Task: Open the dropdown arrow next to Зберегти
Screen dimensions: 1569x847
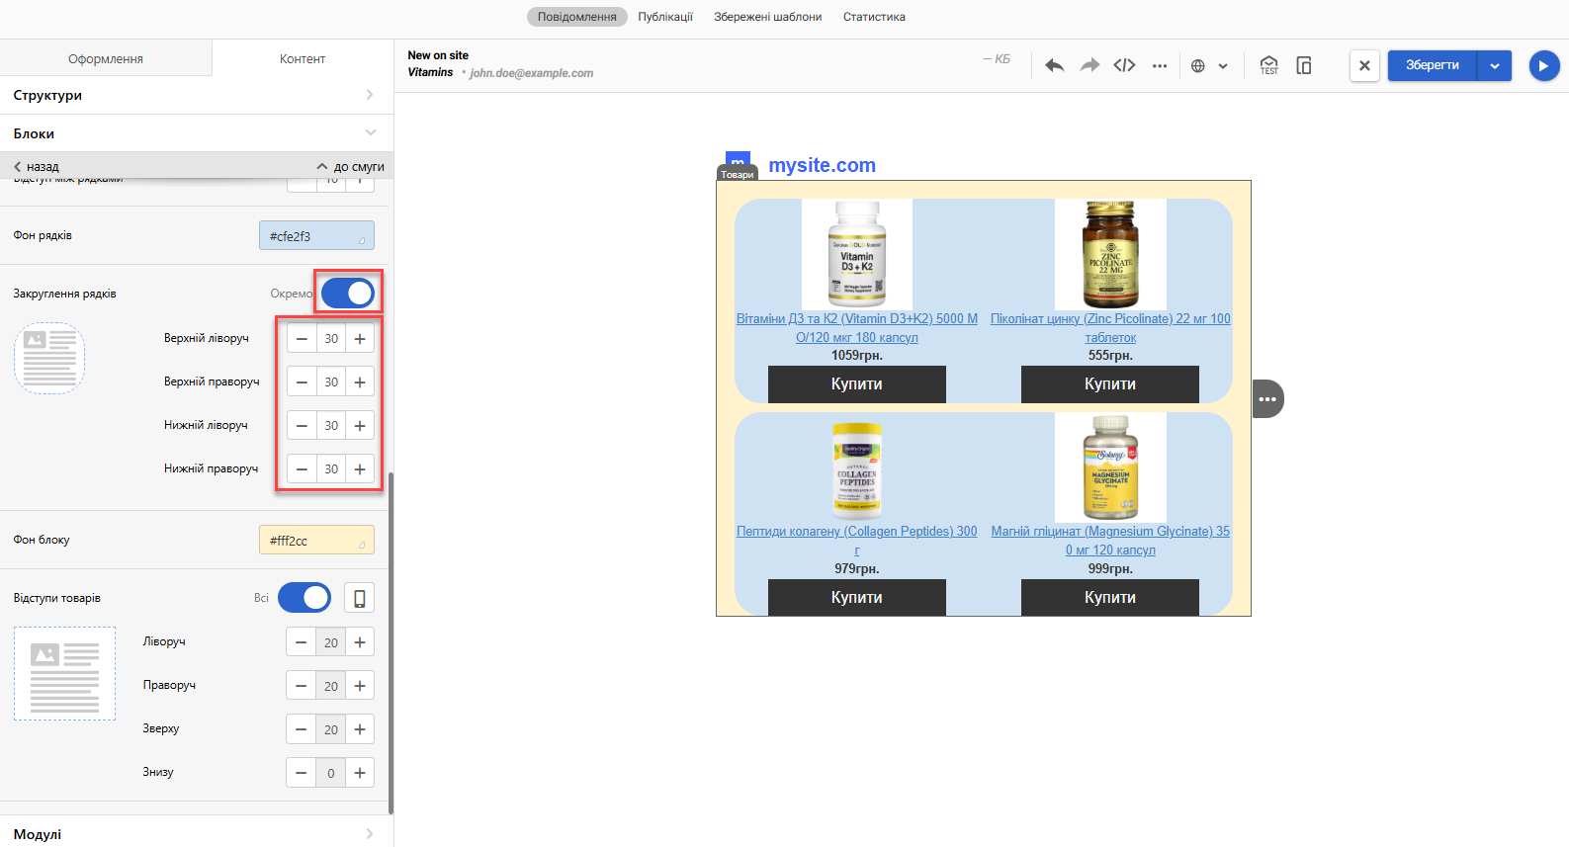Action: click(1495, 65)
